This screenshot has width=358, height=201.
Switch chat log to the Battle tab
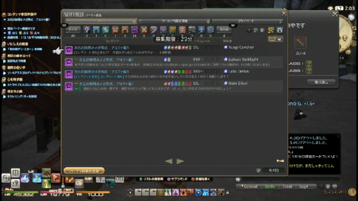click(x=270, y=186)
